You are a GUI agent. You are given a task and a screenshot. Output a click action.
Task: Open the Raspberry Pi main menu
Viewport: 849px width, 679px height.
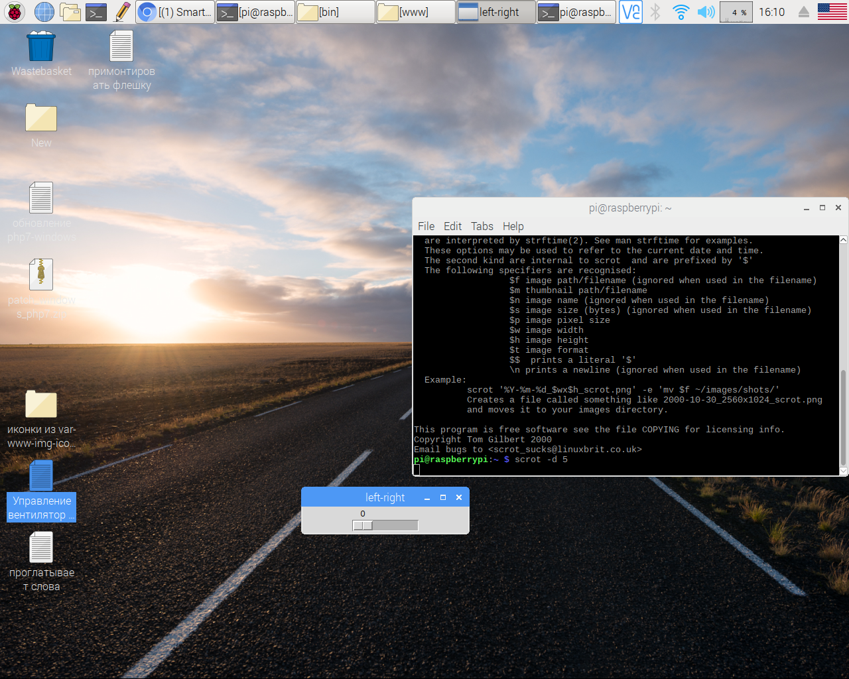coord(15,11)
